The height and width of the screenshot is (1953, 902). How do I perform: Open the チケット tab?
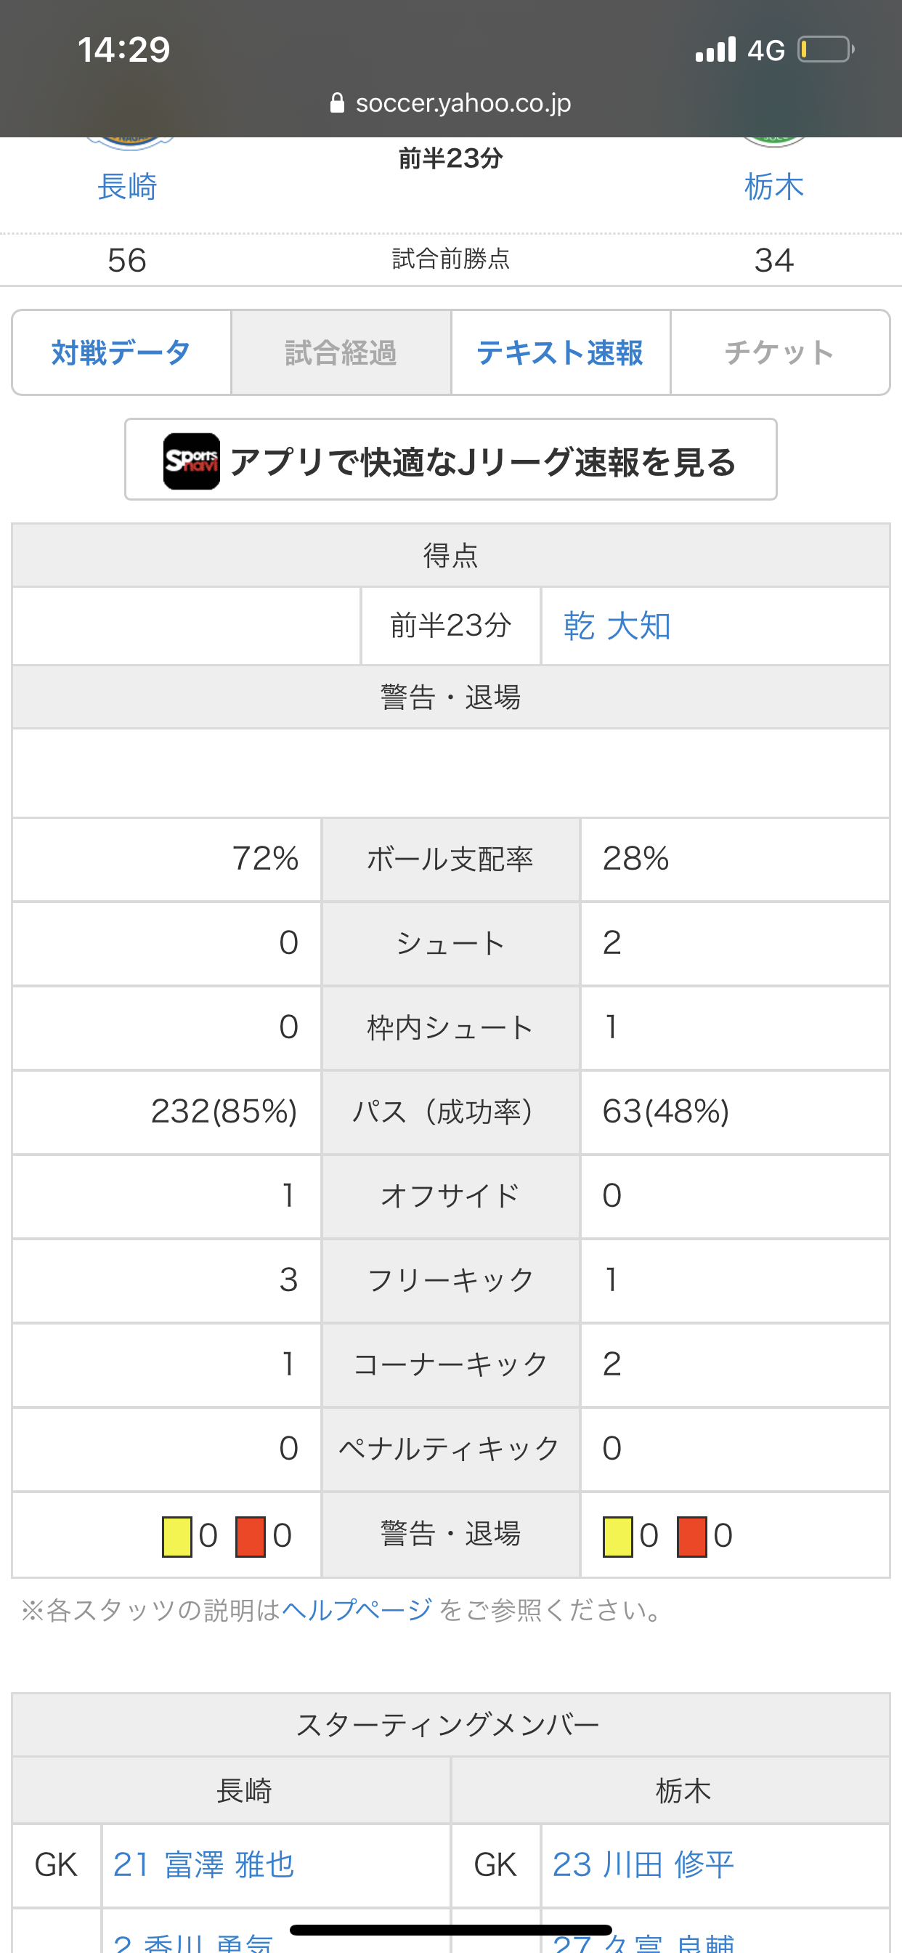tap(779, 352)
